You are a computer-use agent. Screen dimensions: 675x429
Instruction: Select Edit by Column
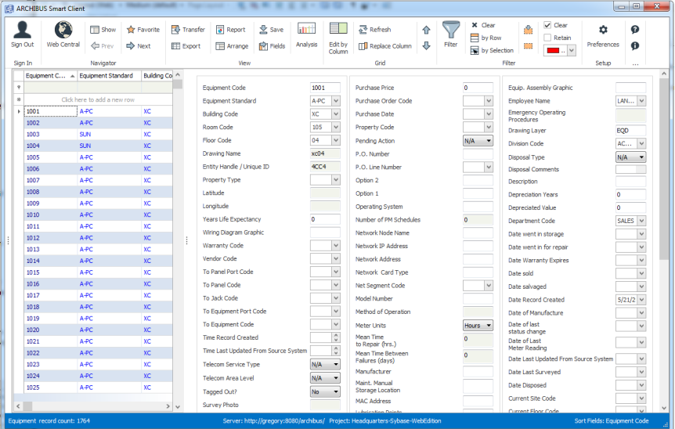tap(338, 38)
